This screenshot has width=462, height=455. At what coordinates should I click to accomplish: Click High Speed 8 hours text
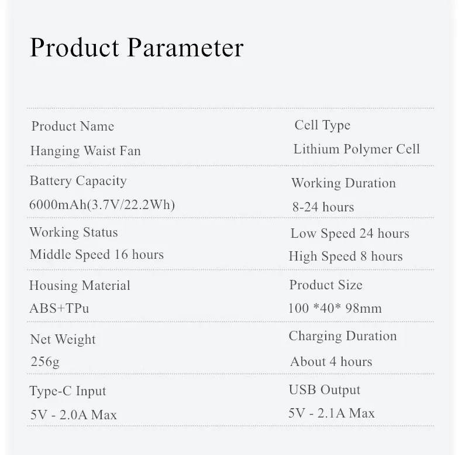point(346,256)
